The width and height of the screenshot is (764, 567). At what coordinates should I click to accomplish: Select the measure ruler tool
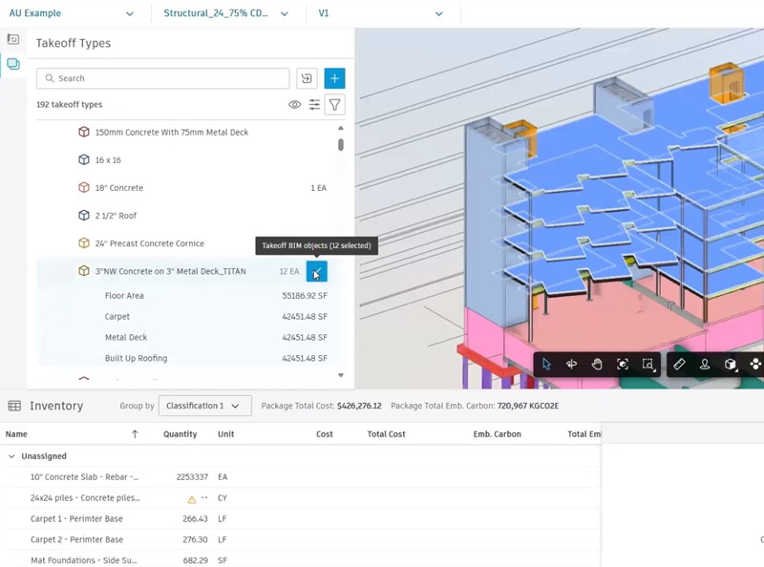[679, 364]
